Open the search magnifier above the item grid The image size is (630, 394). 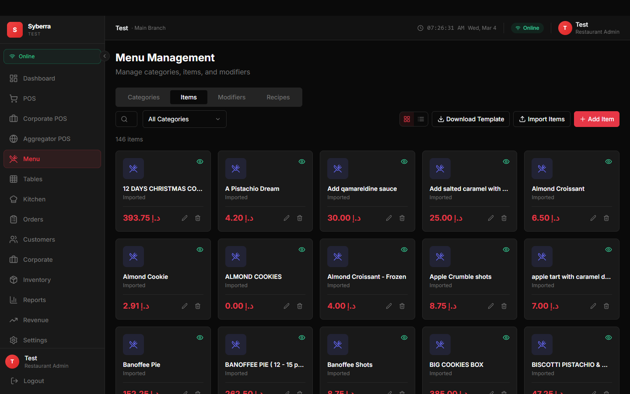[126, 119]
